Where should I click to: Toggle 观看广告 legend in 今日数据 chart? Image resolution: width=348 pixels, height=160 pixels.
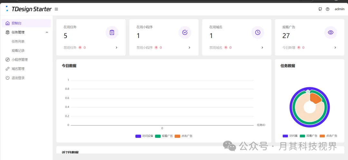pyautogui.click(x=164, y=136)
